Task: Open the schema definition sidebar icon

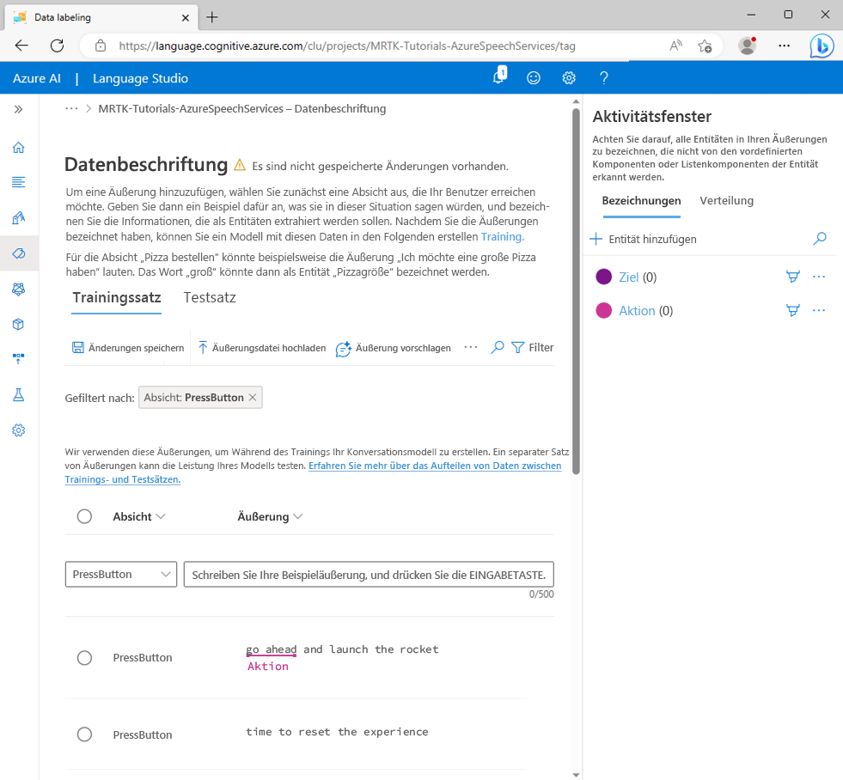Action: tap(18, 182)
